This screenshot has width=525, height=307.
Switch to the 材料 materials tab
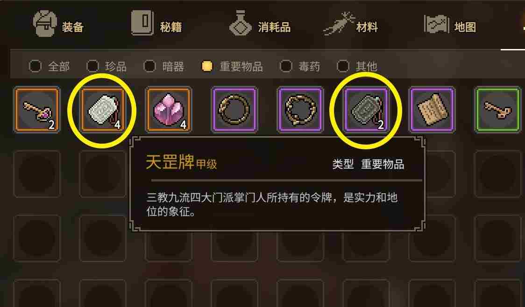coord(351,24)
